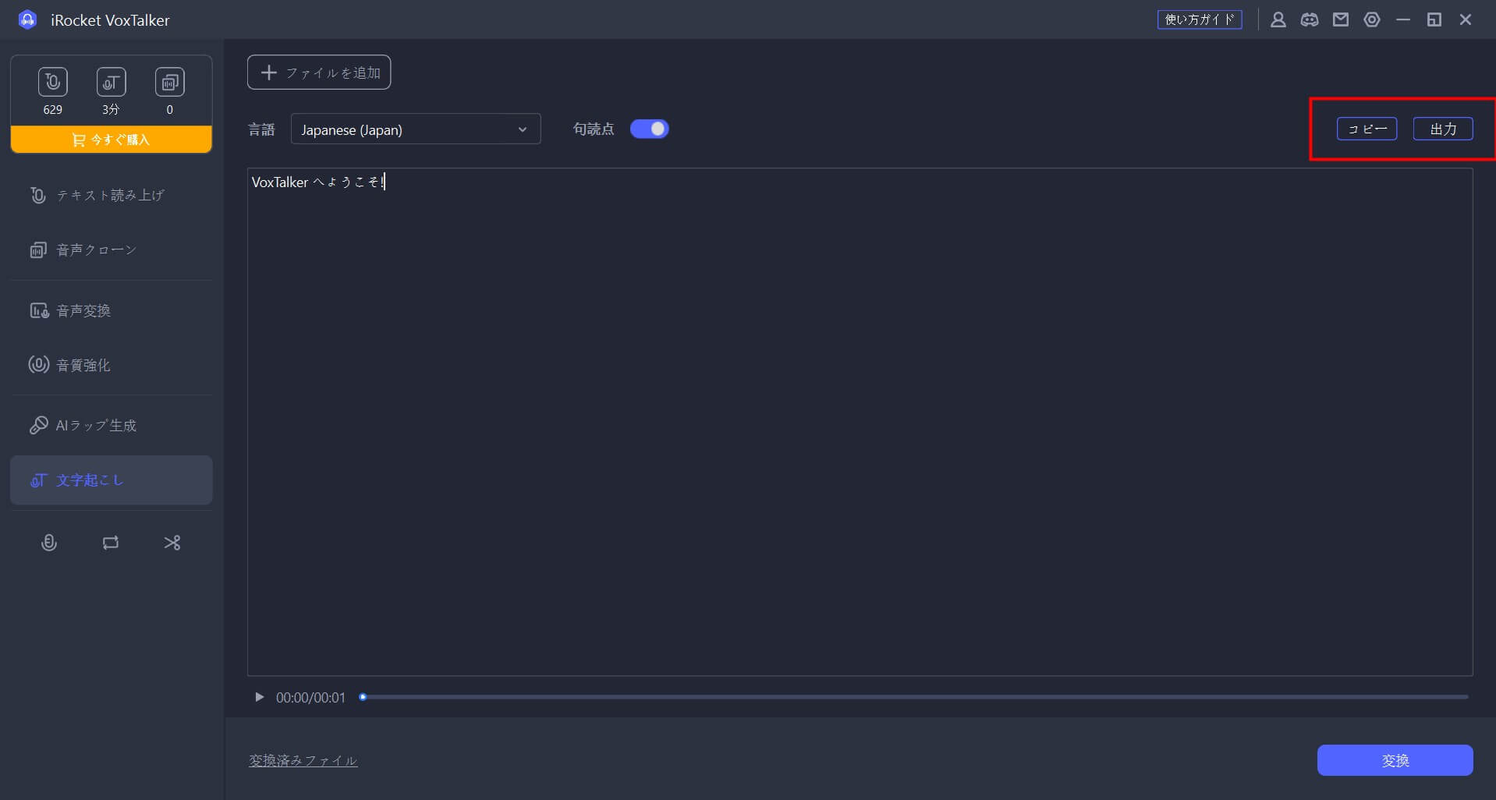
Task: Open the Japanese (Japan) language dropdown
Action: click(416, 129)
